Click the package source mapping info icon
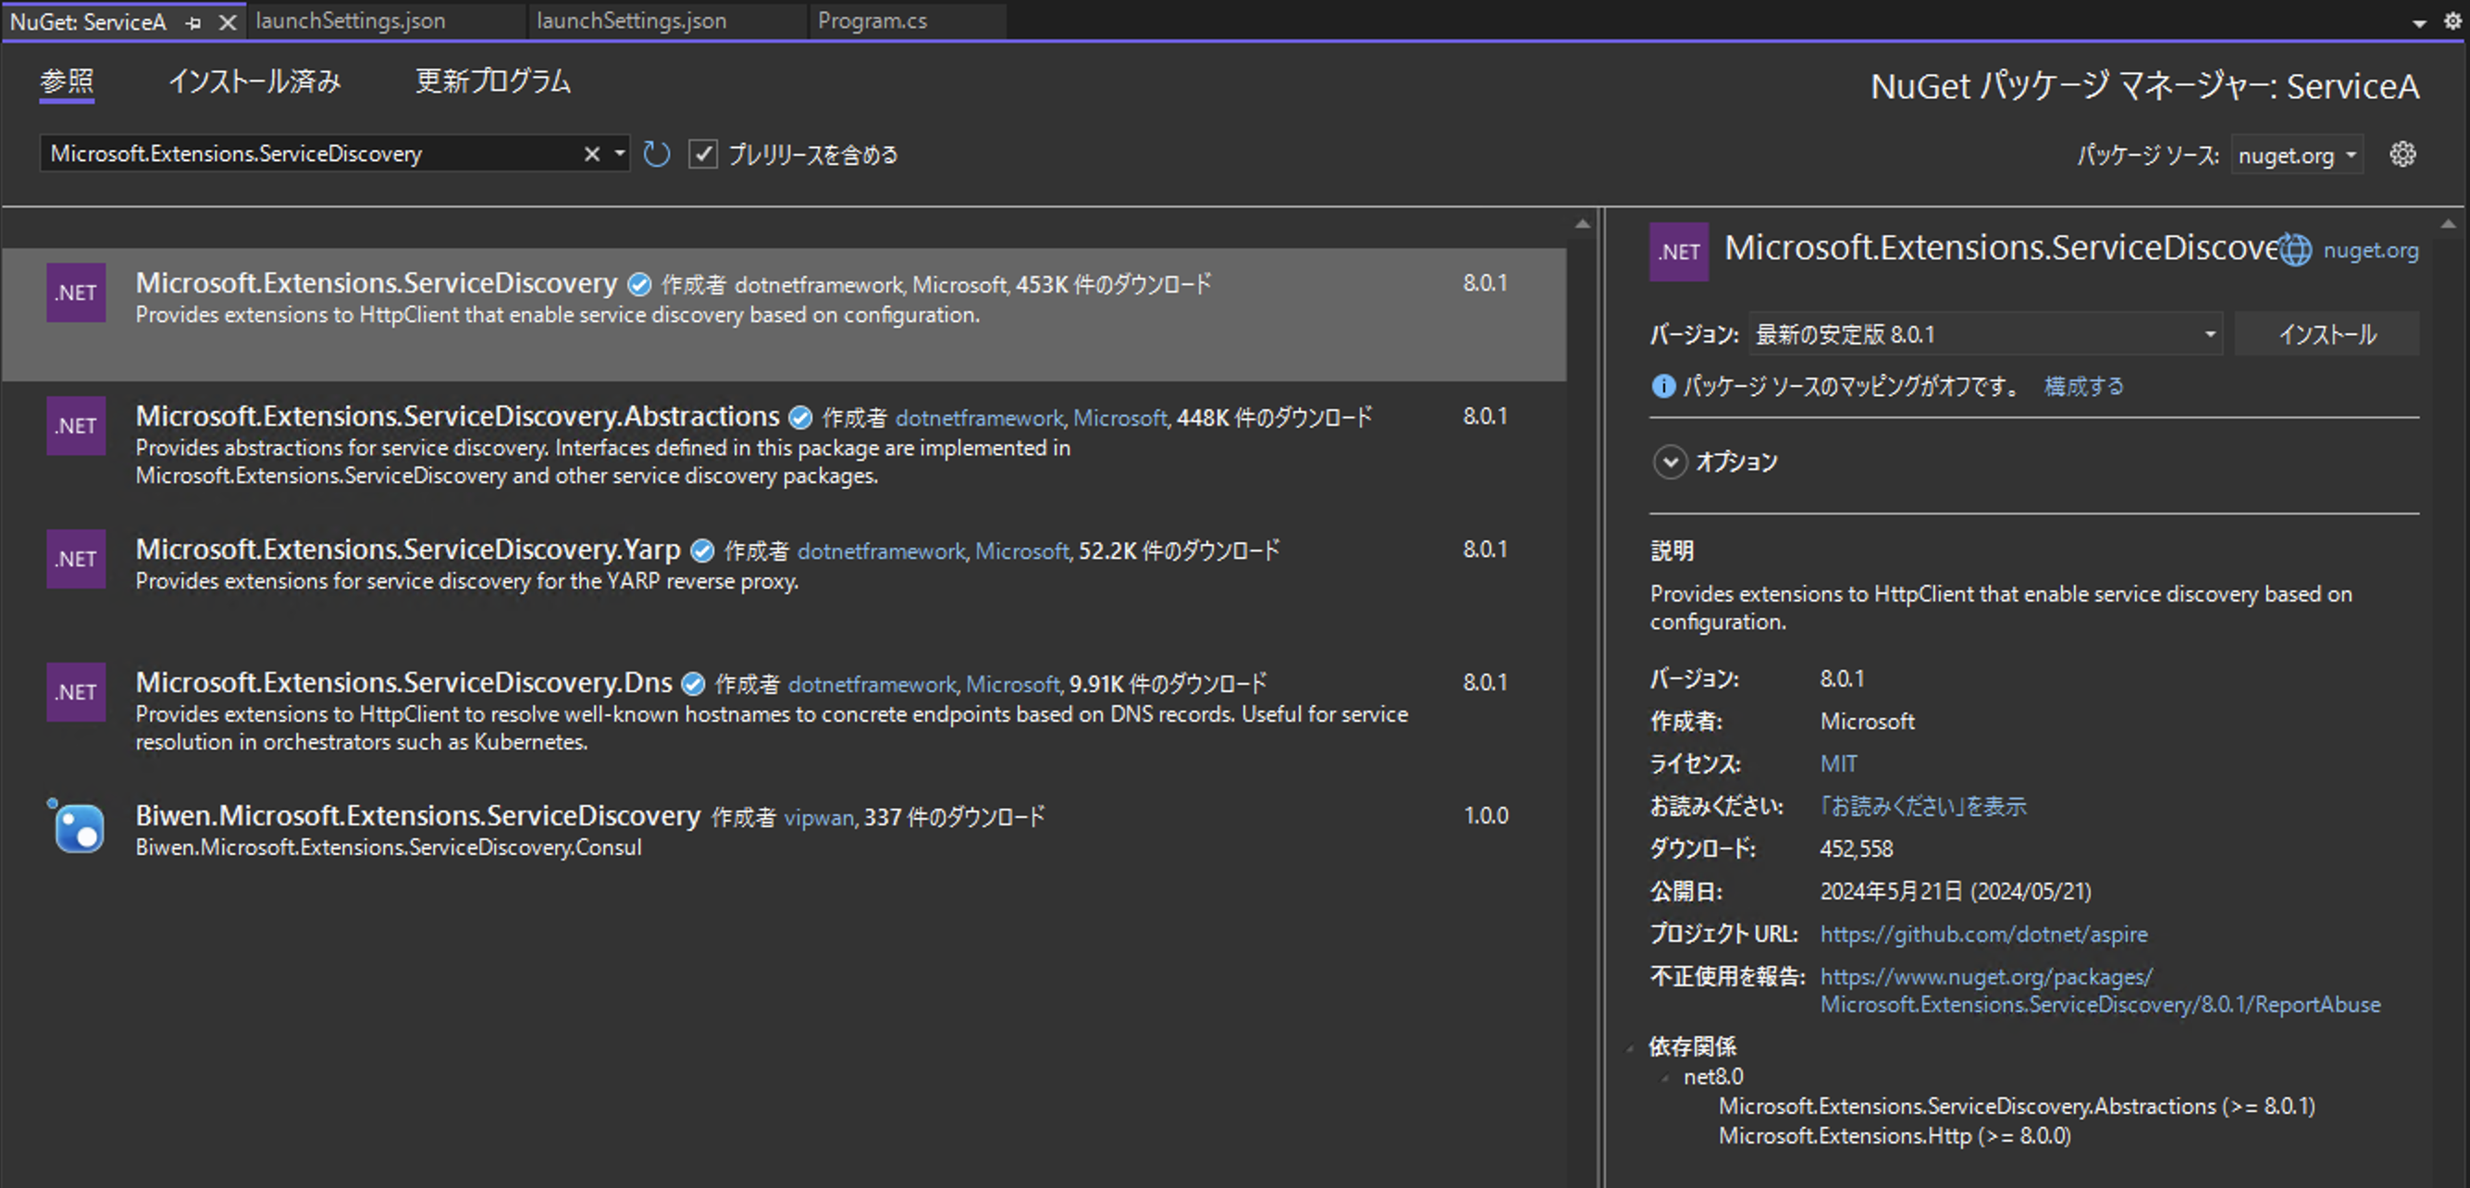The height and width of the screenshot is (1188, 2470). coord(1662,387)
